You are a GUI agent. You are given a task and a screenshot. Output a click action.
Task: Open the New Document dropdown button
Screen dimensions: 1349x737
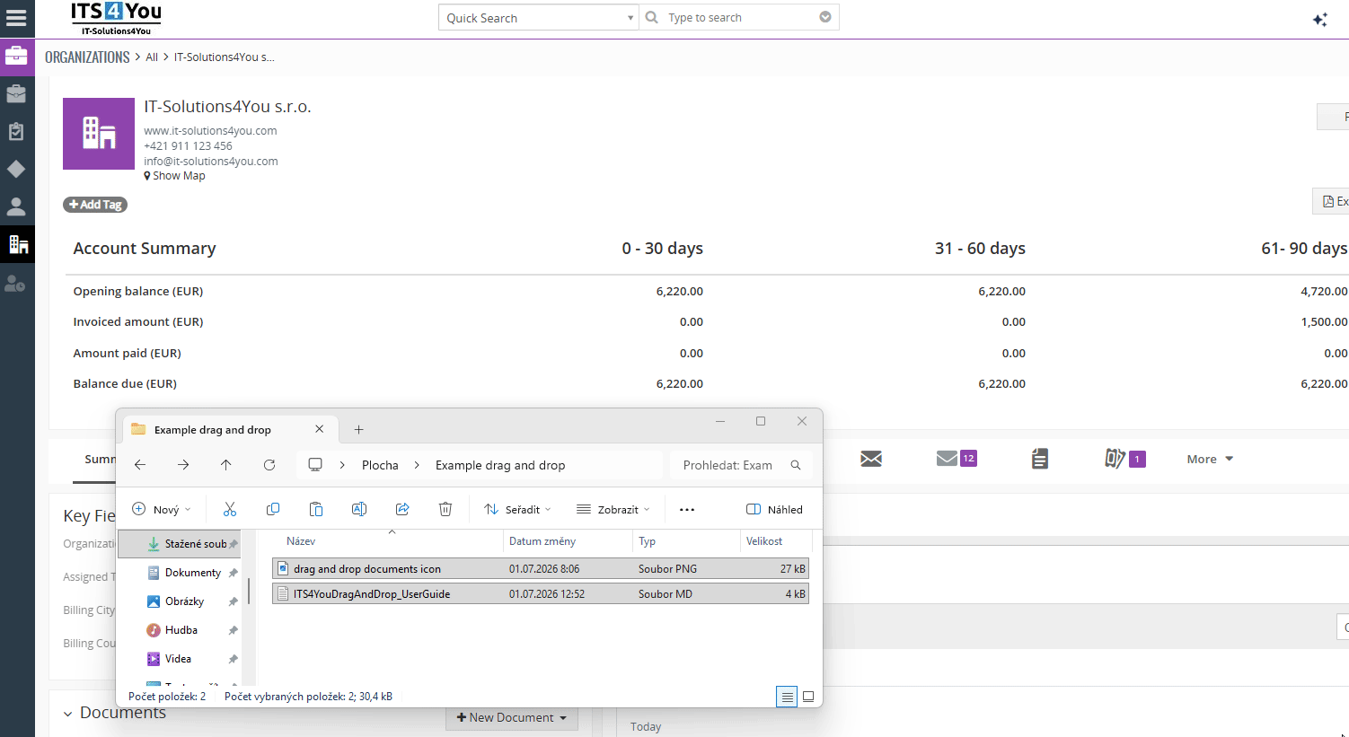click(512, 717)
